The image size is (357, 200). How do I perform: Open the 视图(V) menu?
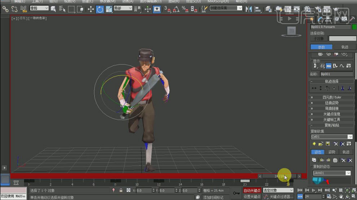(x=70, y=1)
